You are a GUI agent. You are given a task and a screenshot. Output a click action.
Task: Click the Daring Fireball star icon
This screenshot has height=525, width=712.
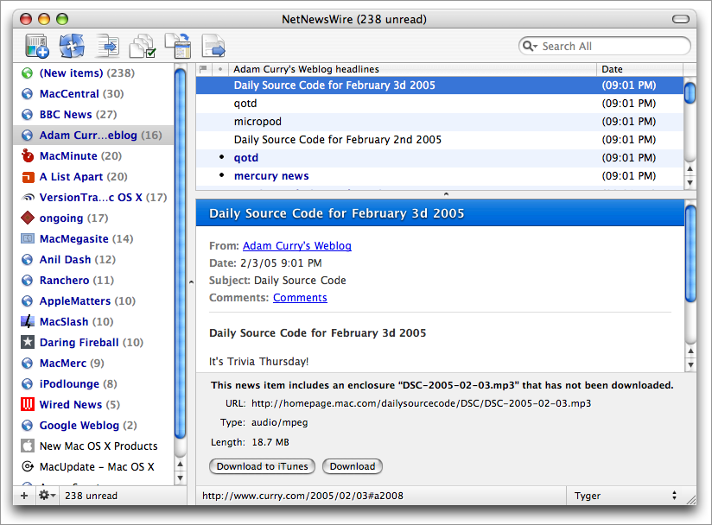click(28, 342)
